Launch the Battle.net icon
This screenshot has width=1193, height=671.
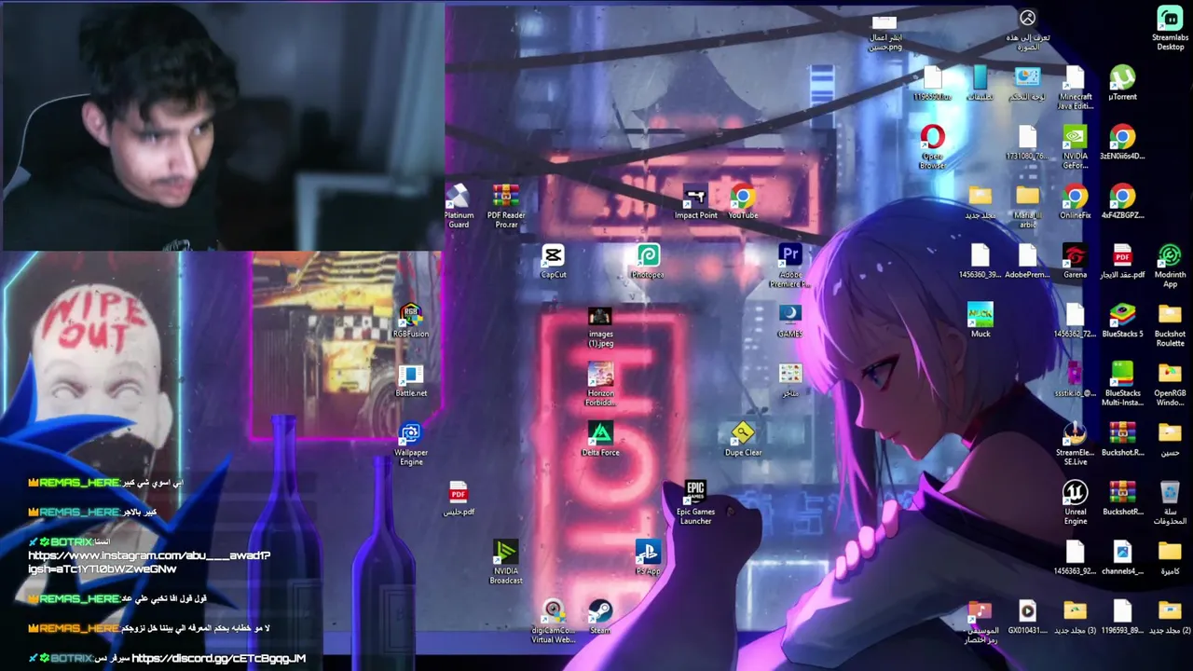tap(411, 379)
